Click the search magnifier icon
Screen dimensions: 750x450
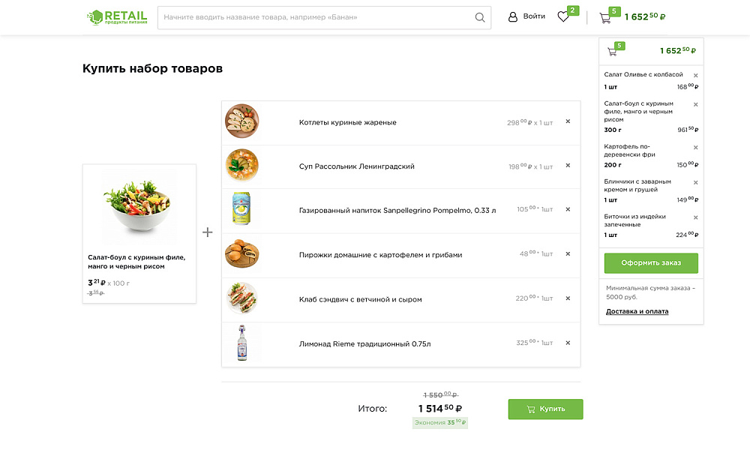coord(479,16)
